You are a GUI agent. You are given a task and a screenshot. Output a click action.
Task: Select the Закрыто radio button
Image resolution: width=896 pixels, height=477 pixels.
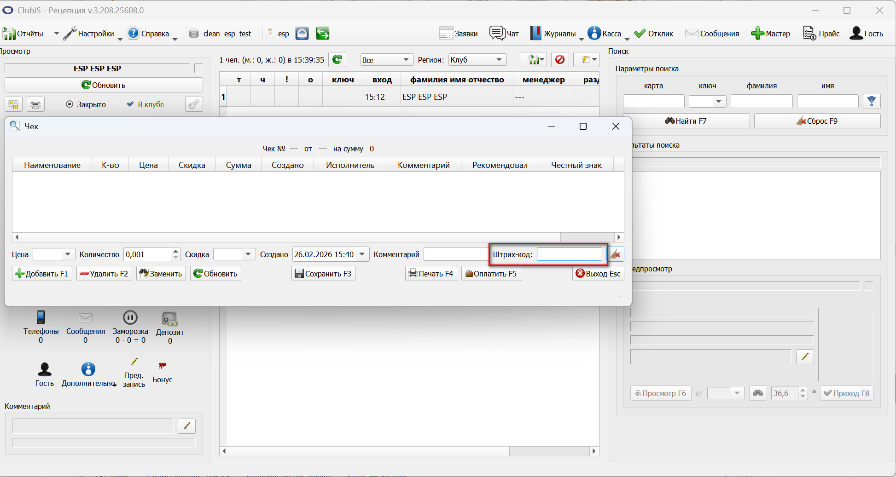(x=70, y=104)
